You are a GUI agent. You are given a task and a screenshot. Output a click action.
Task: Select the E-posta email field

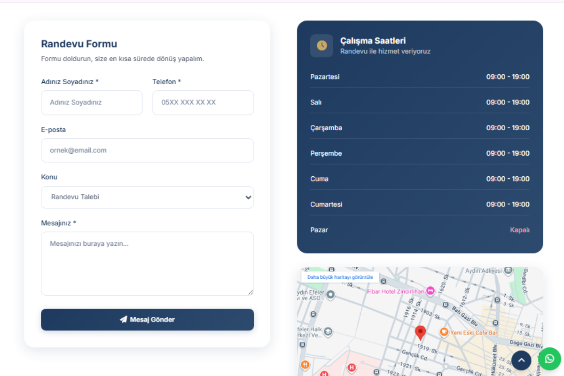[147, 150]
